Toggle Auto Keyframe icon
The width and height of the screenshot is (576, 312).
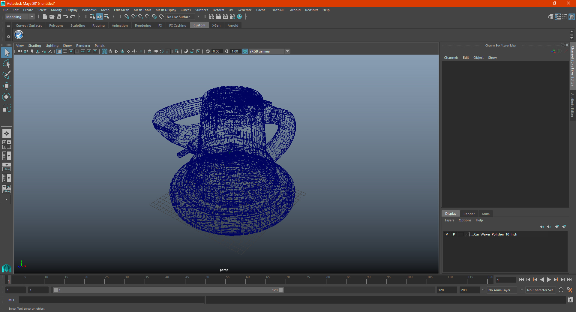tap(561, 290)
